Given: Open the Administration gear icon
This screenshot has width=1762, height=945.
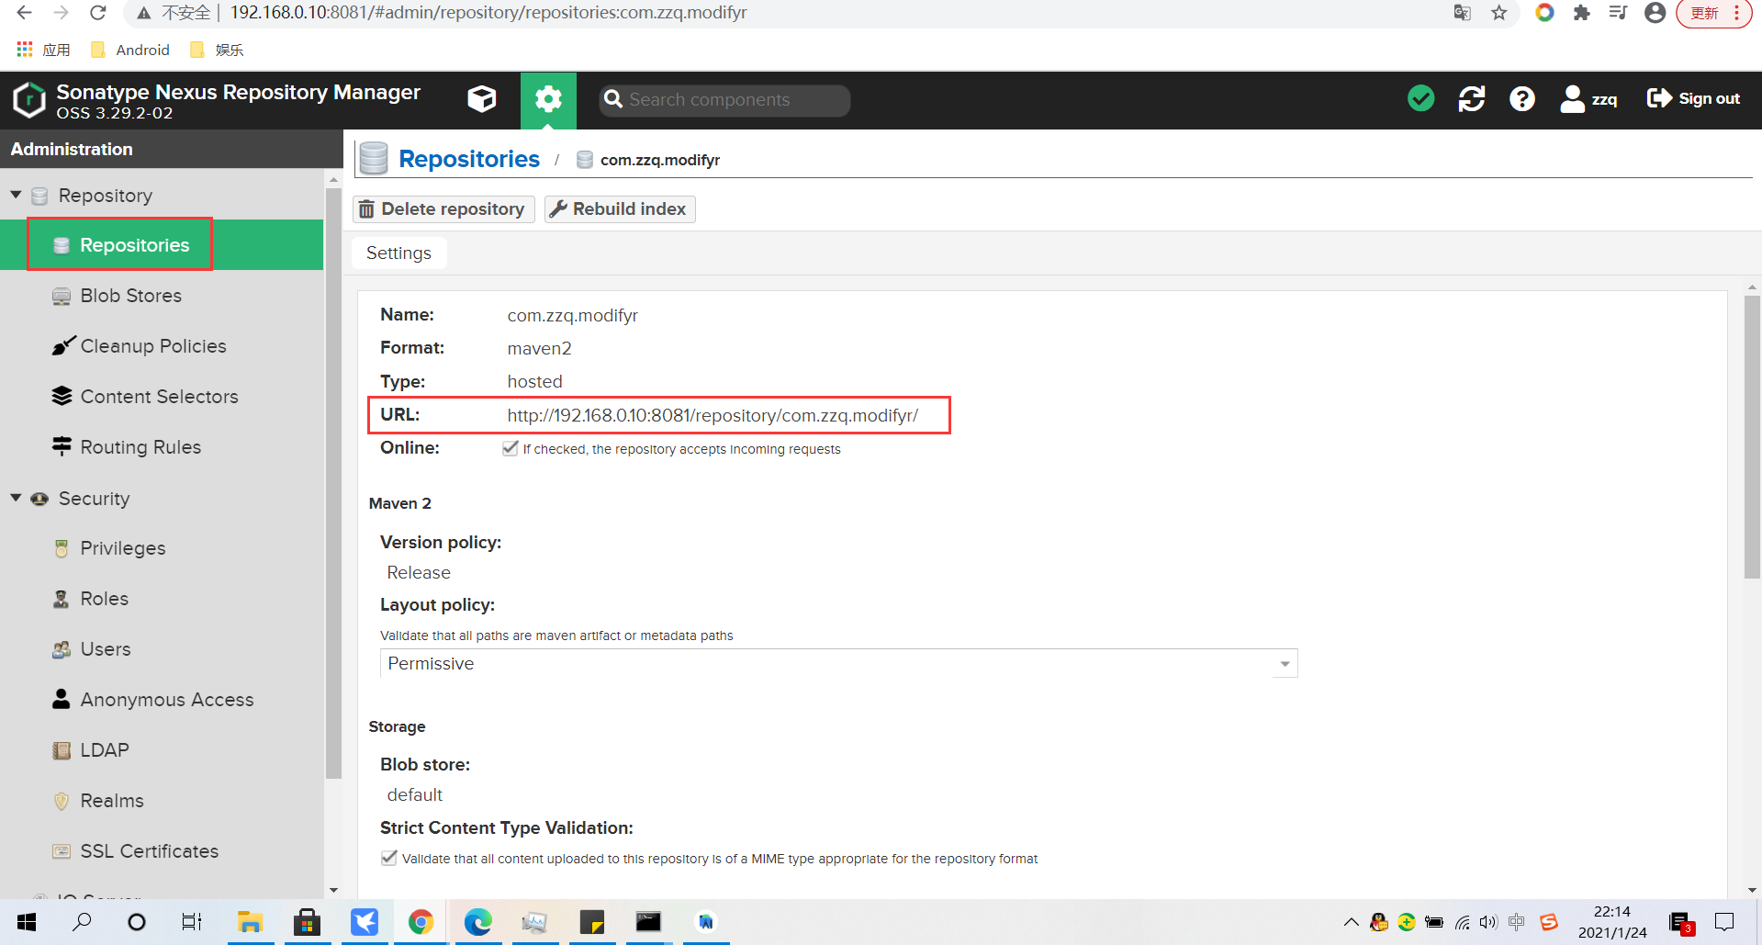Looking at the screenshot, I should (548, 99).
